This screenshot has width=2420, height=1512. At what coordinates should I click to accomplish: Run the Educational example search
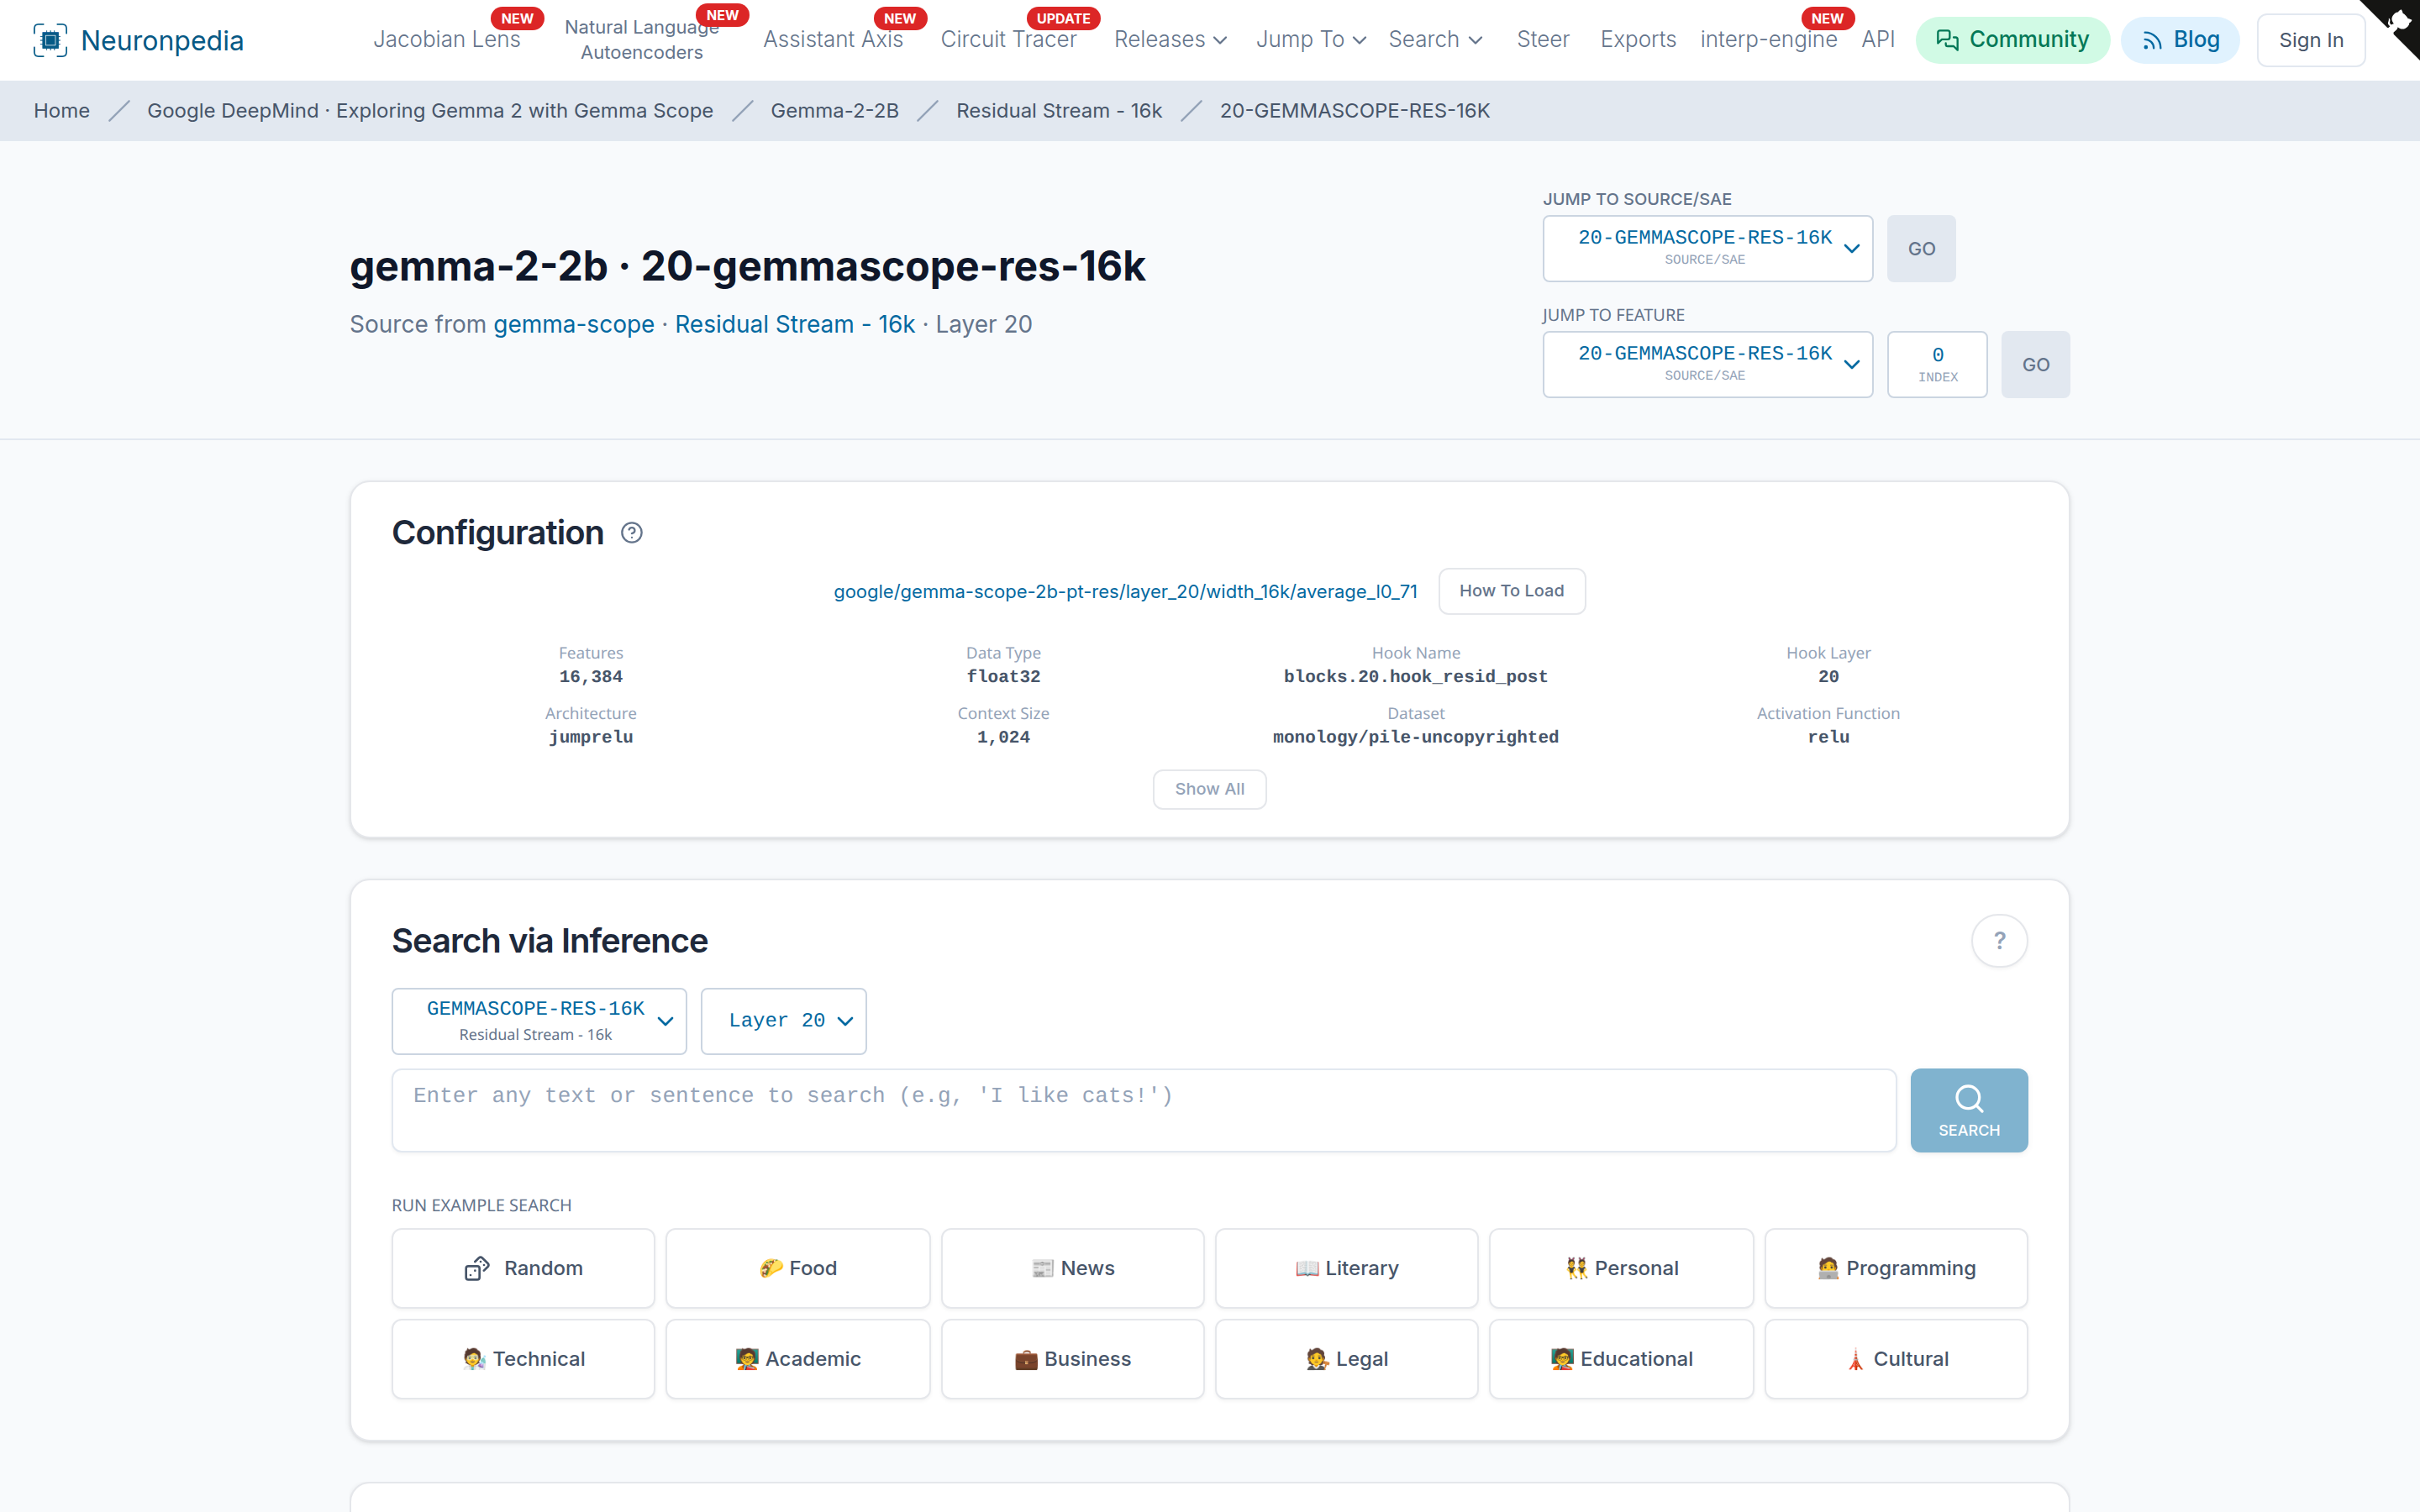[1621, 1359]
